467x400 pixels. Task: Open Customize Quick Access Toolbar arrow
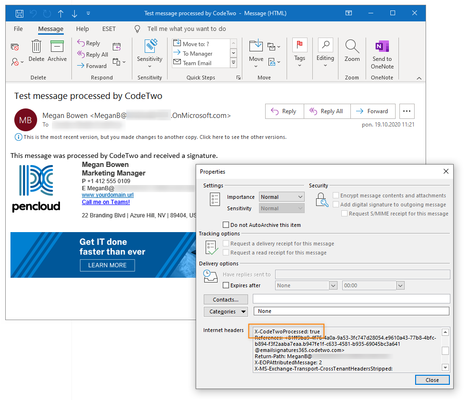click(x=88, y=13)
